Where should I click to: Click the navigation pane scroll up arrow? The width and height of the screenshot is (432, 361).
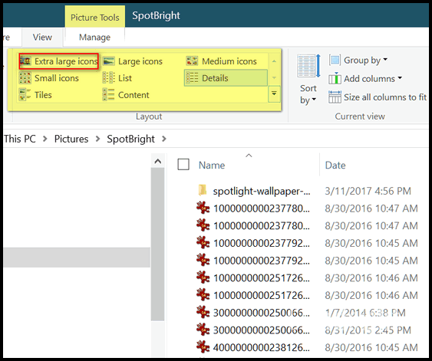pos(158,161)
